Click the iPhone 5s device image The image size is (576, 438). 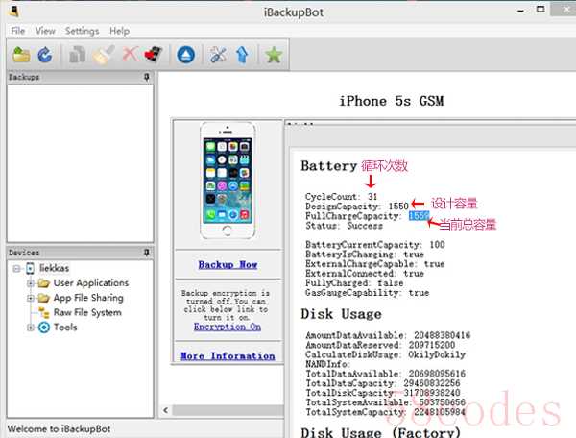coord(228,181)
